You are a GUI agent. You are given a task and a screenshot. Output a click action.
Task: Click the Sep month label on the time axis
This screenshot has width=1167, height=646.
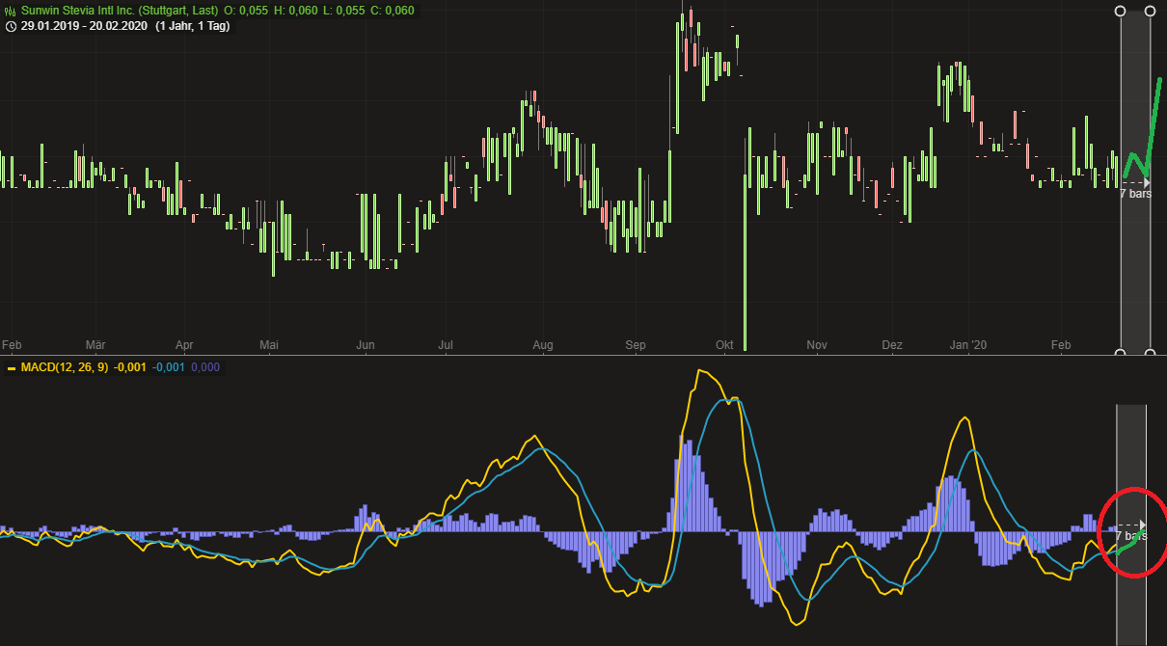[x=636, y=344]
